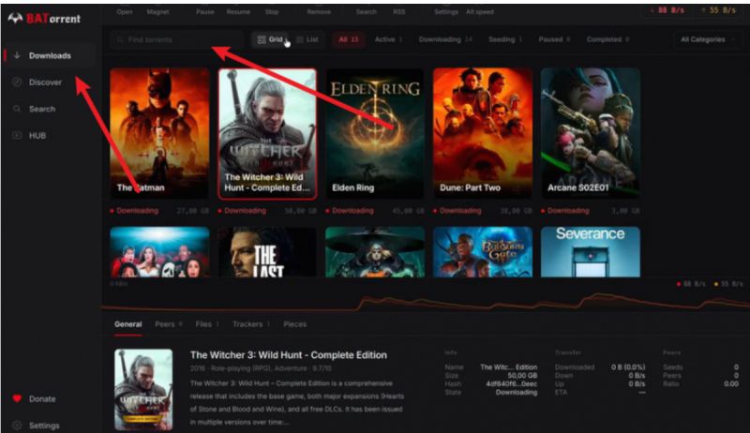Open Settings at the sidebar bottom
Image resolution: width=750 pixels, height=433 pixels.
tap(44, 426)
